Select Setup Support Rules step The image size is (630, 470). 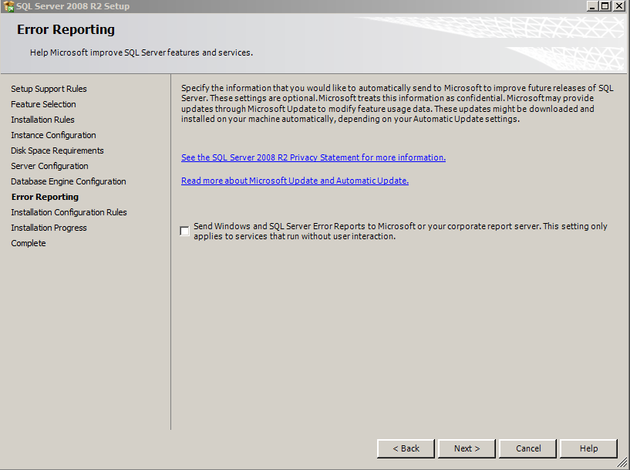[x=49, y=89]
